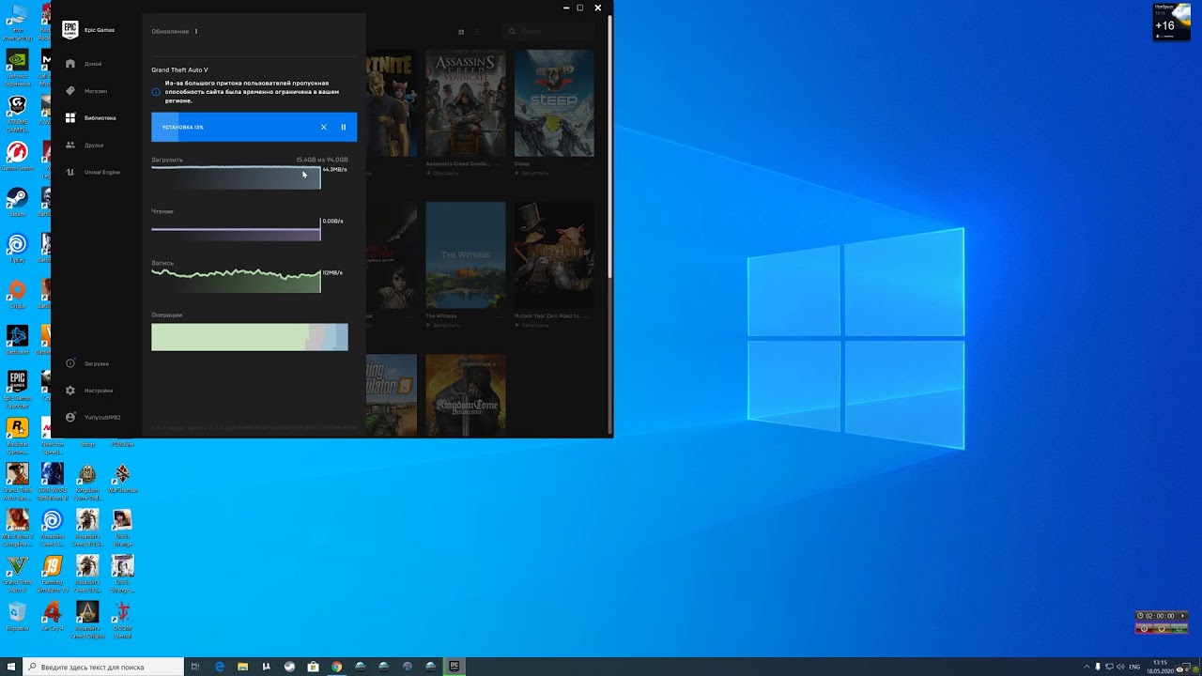The height and width of the screenshot is (676, 1202).
Task: Open the Xtreme Gaming desktop shortcut
Action: point(17,111)
